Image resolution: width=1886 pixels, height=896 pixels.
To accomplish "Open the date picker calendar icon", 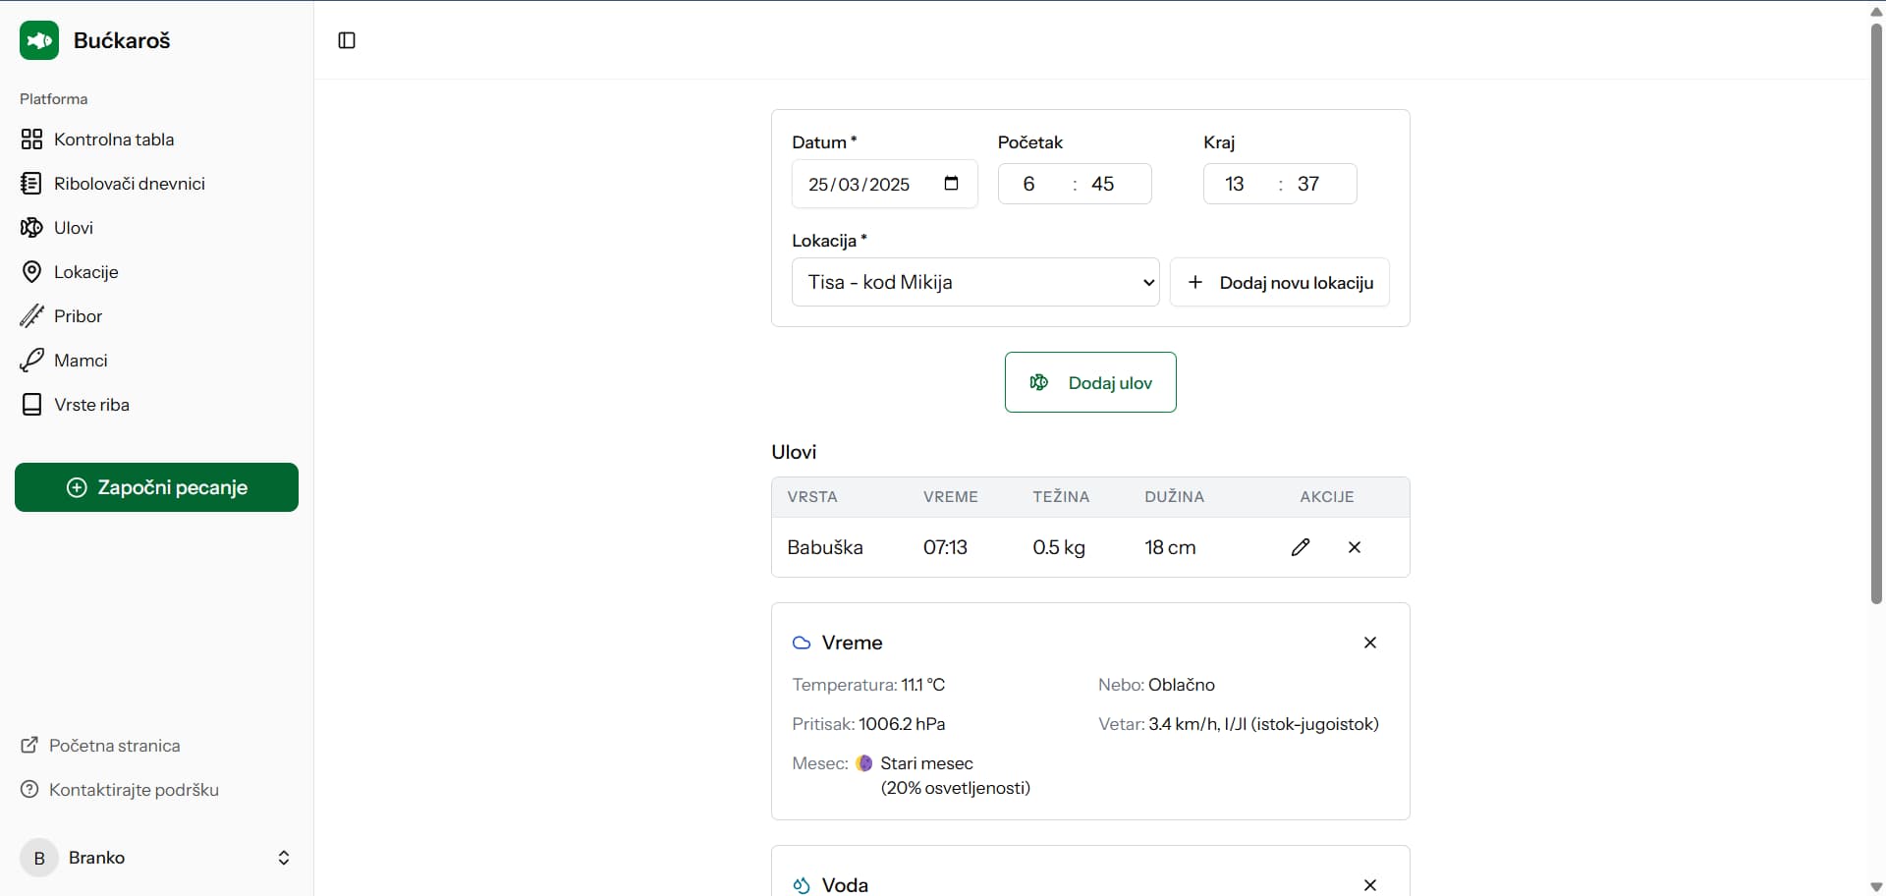I will pyautogui.click(x=951, y=184).
